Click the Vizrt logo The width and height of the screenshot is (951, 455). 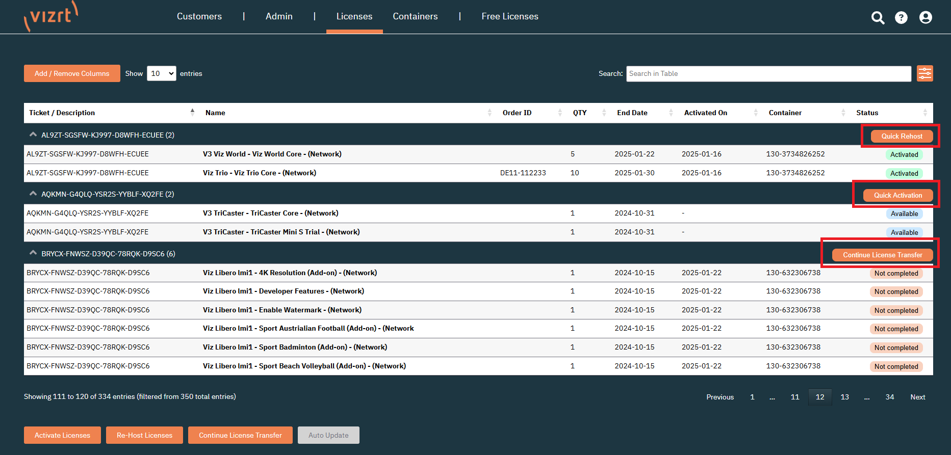coord(51,16)
